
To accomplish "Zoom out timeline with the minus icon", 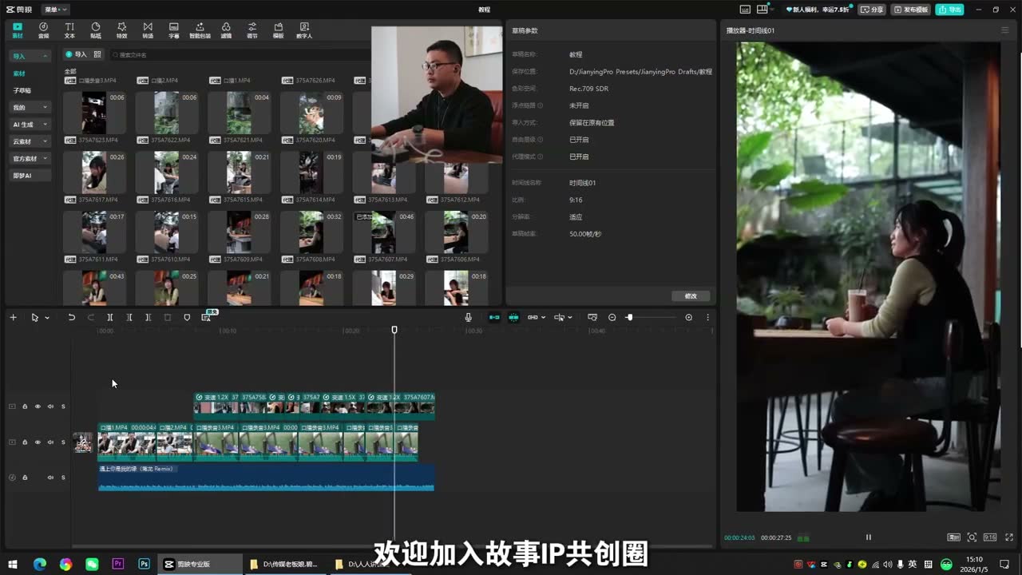I will click(612, 317).
